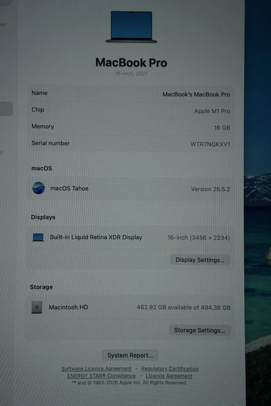Click the Macintosh HD label
This screenshot has height=406, width=271.
tap(68, 307)
